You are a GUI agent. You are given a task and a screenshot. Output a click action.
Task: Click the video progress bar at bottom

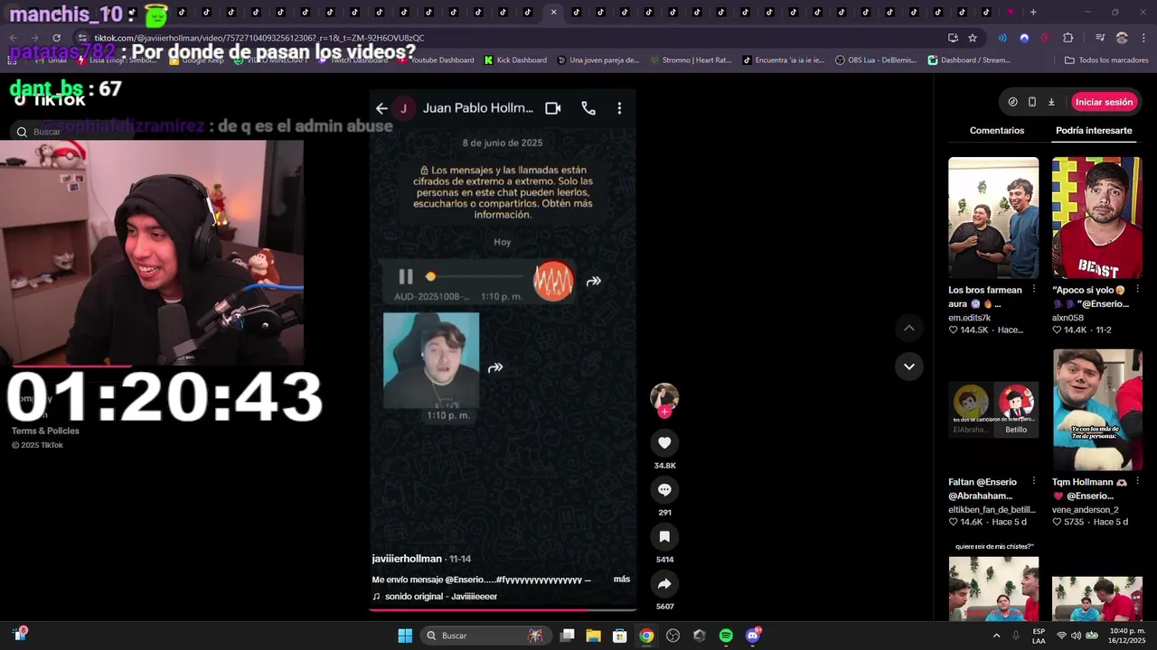pos(503,610)
